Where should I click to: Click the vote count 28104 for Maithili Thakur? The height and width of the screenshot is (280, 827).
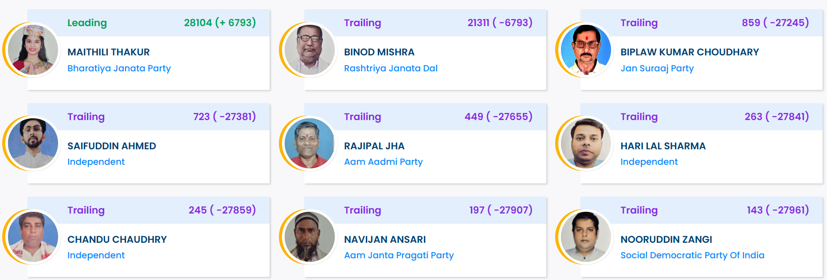click(196, 23)
